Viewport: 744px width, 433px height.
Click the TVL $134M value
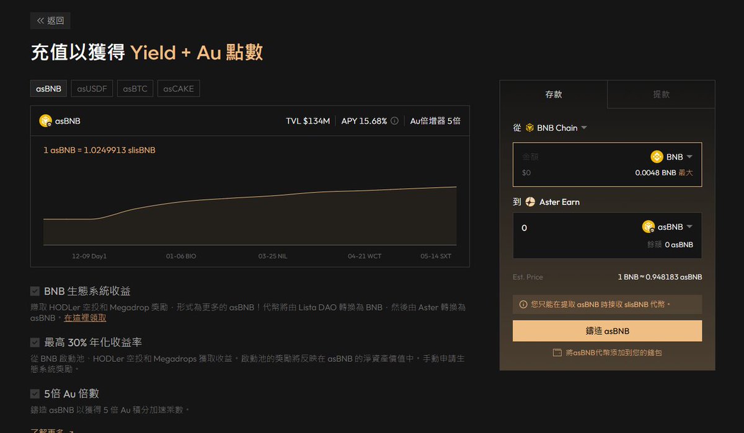pos(308,121)
